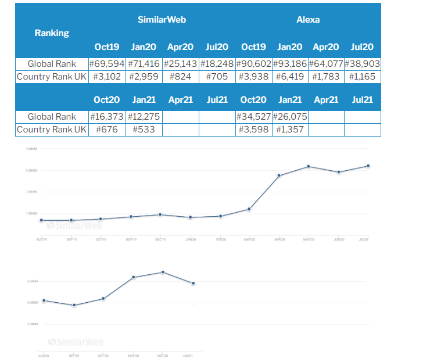Click the MAR'20 data point on the chart

pos(249,209)
